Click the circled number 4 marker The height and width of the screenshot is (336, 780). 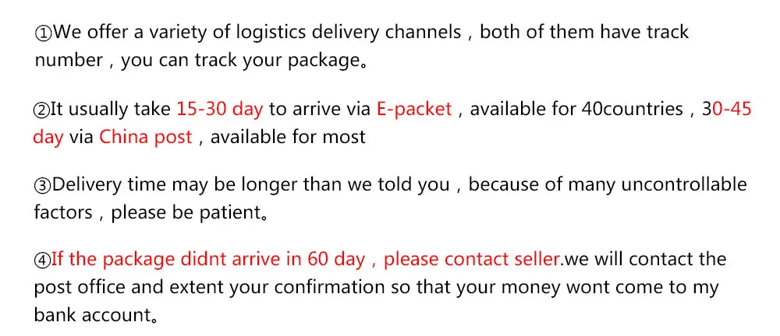click(43, 260)
